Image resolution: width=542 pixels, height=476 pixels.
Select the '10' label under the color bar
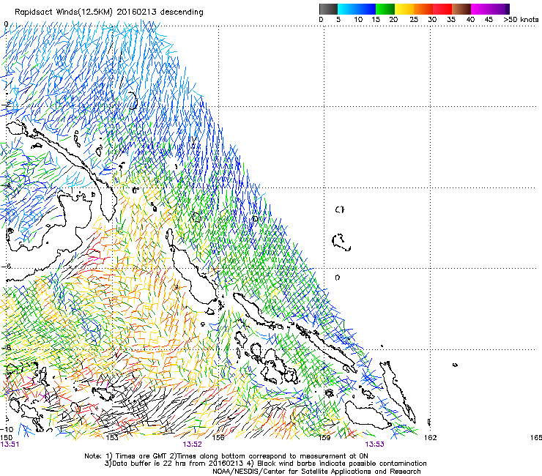click(x=358, y=20)
